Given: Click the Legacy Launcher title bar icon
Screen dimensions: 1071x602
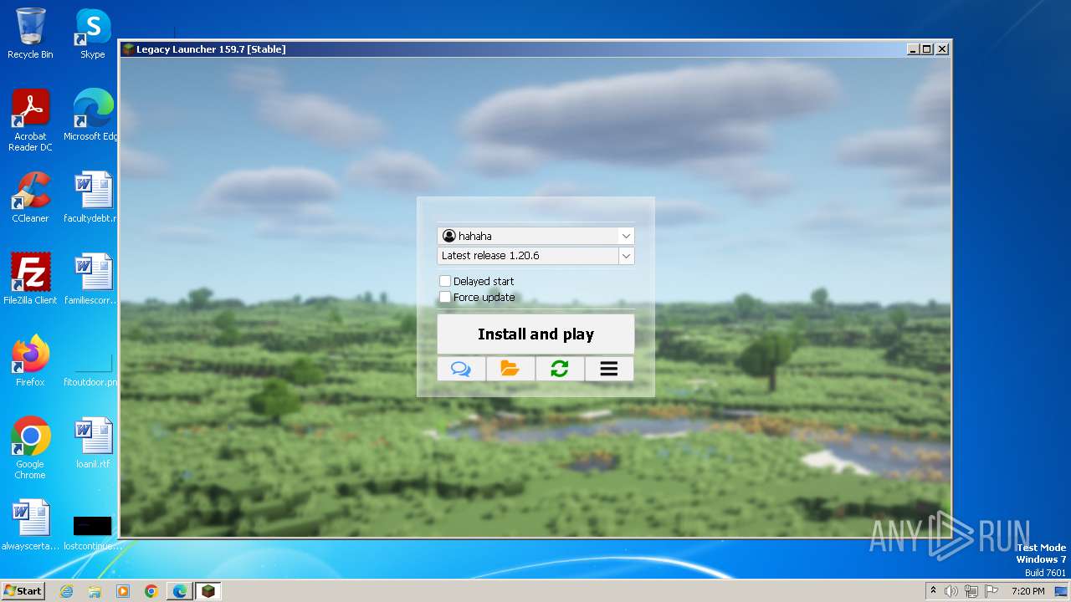Looking at the screenshot, I should point(128,49).
